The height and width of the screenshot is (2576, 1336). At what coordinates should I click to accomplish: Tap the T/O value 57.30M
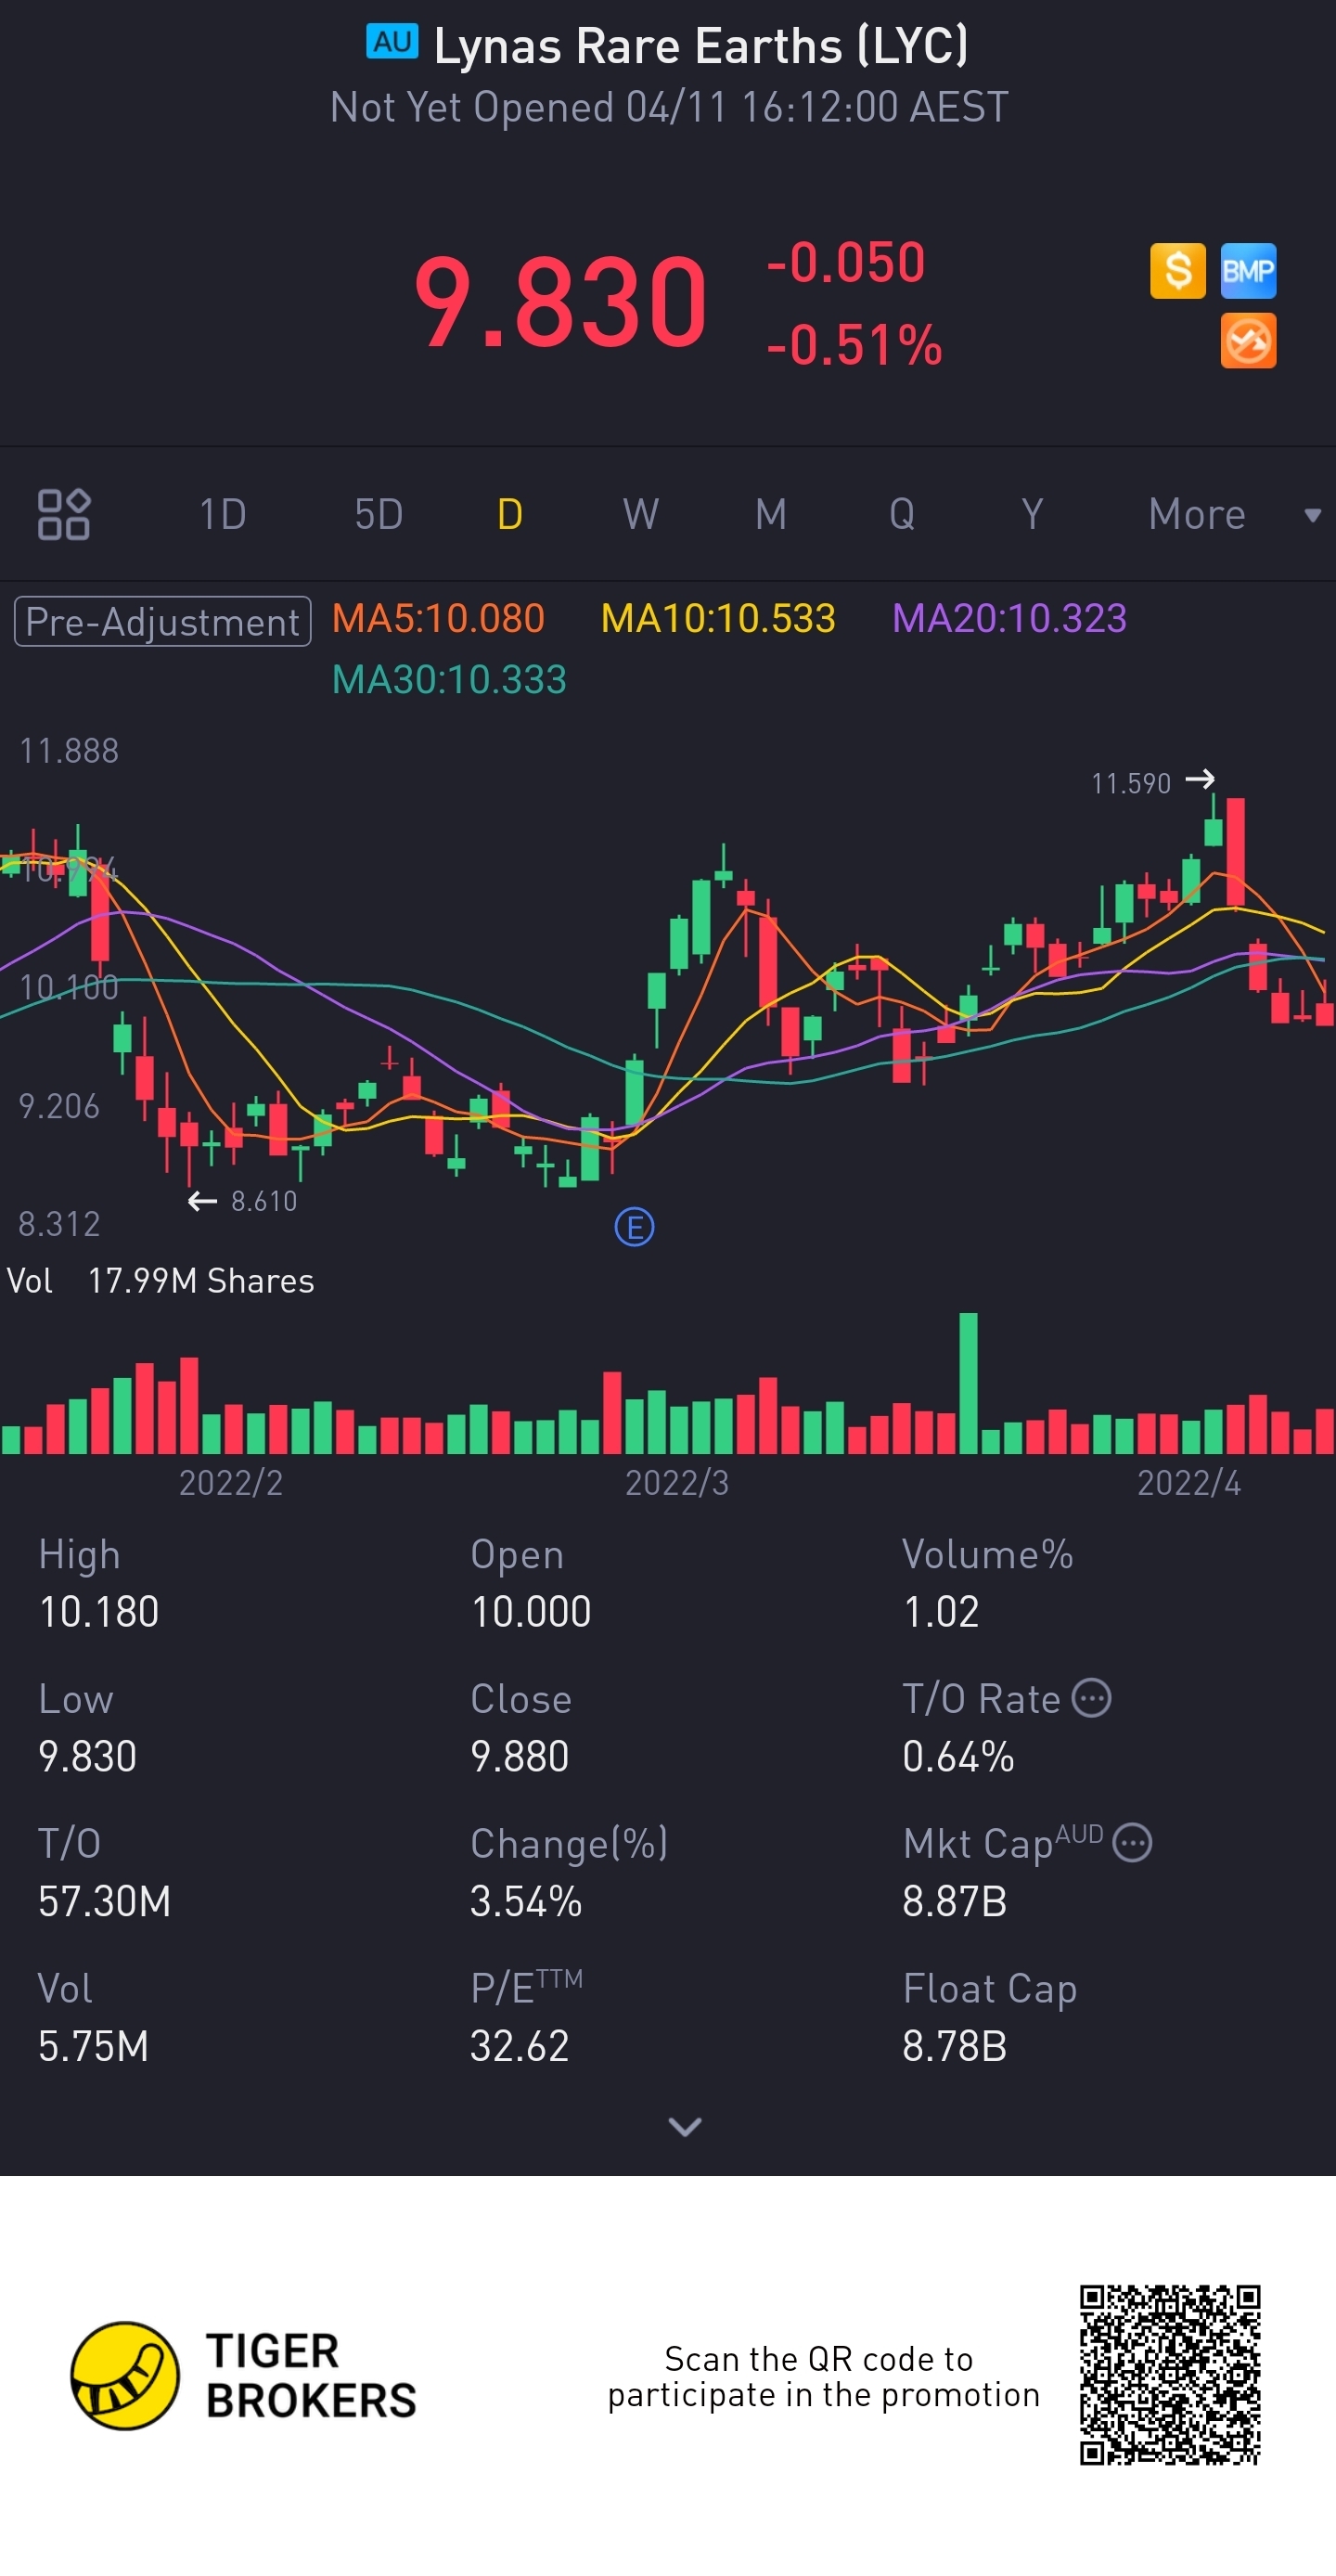tap(104, 1901)
